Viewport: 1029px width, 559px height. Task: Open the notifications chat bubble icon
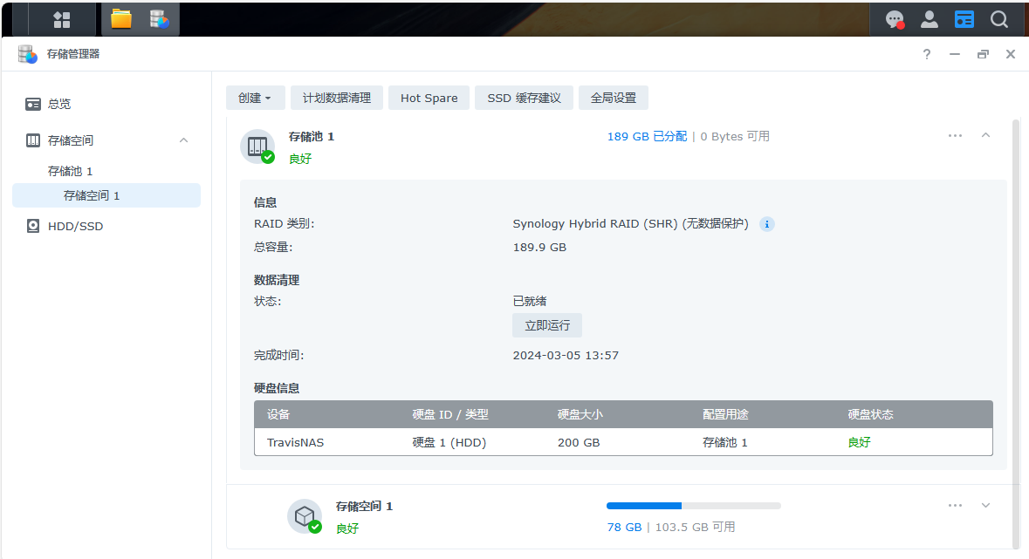pos(894,19)
